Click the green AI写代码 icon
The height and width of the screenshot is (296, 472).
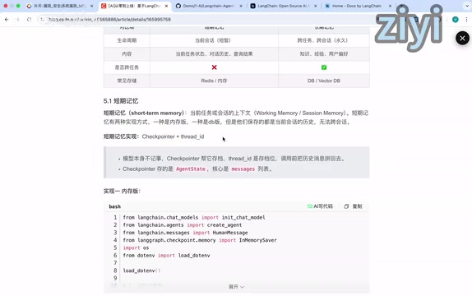click(310, 206)
